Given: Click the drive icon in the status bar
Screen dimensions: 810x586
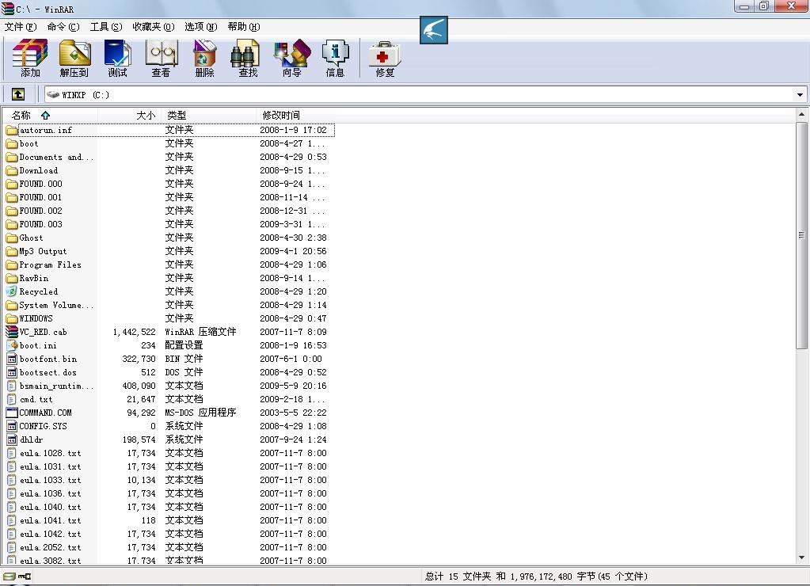Looking at the screenshot, I should point(9,576).
